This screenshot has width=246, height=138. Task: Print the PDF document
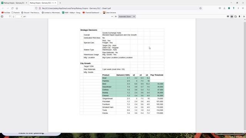(232, 16)
